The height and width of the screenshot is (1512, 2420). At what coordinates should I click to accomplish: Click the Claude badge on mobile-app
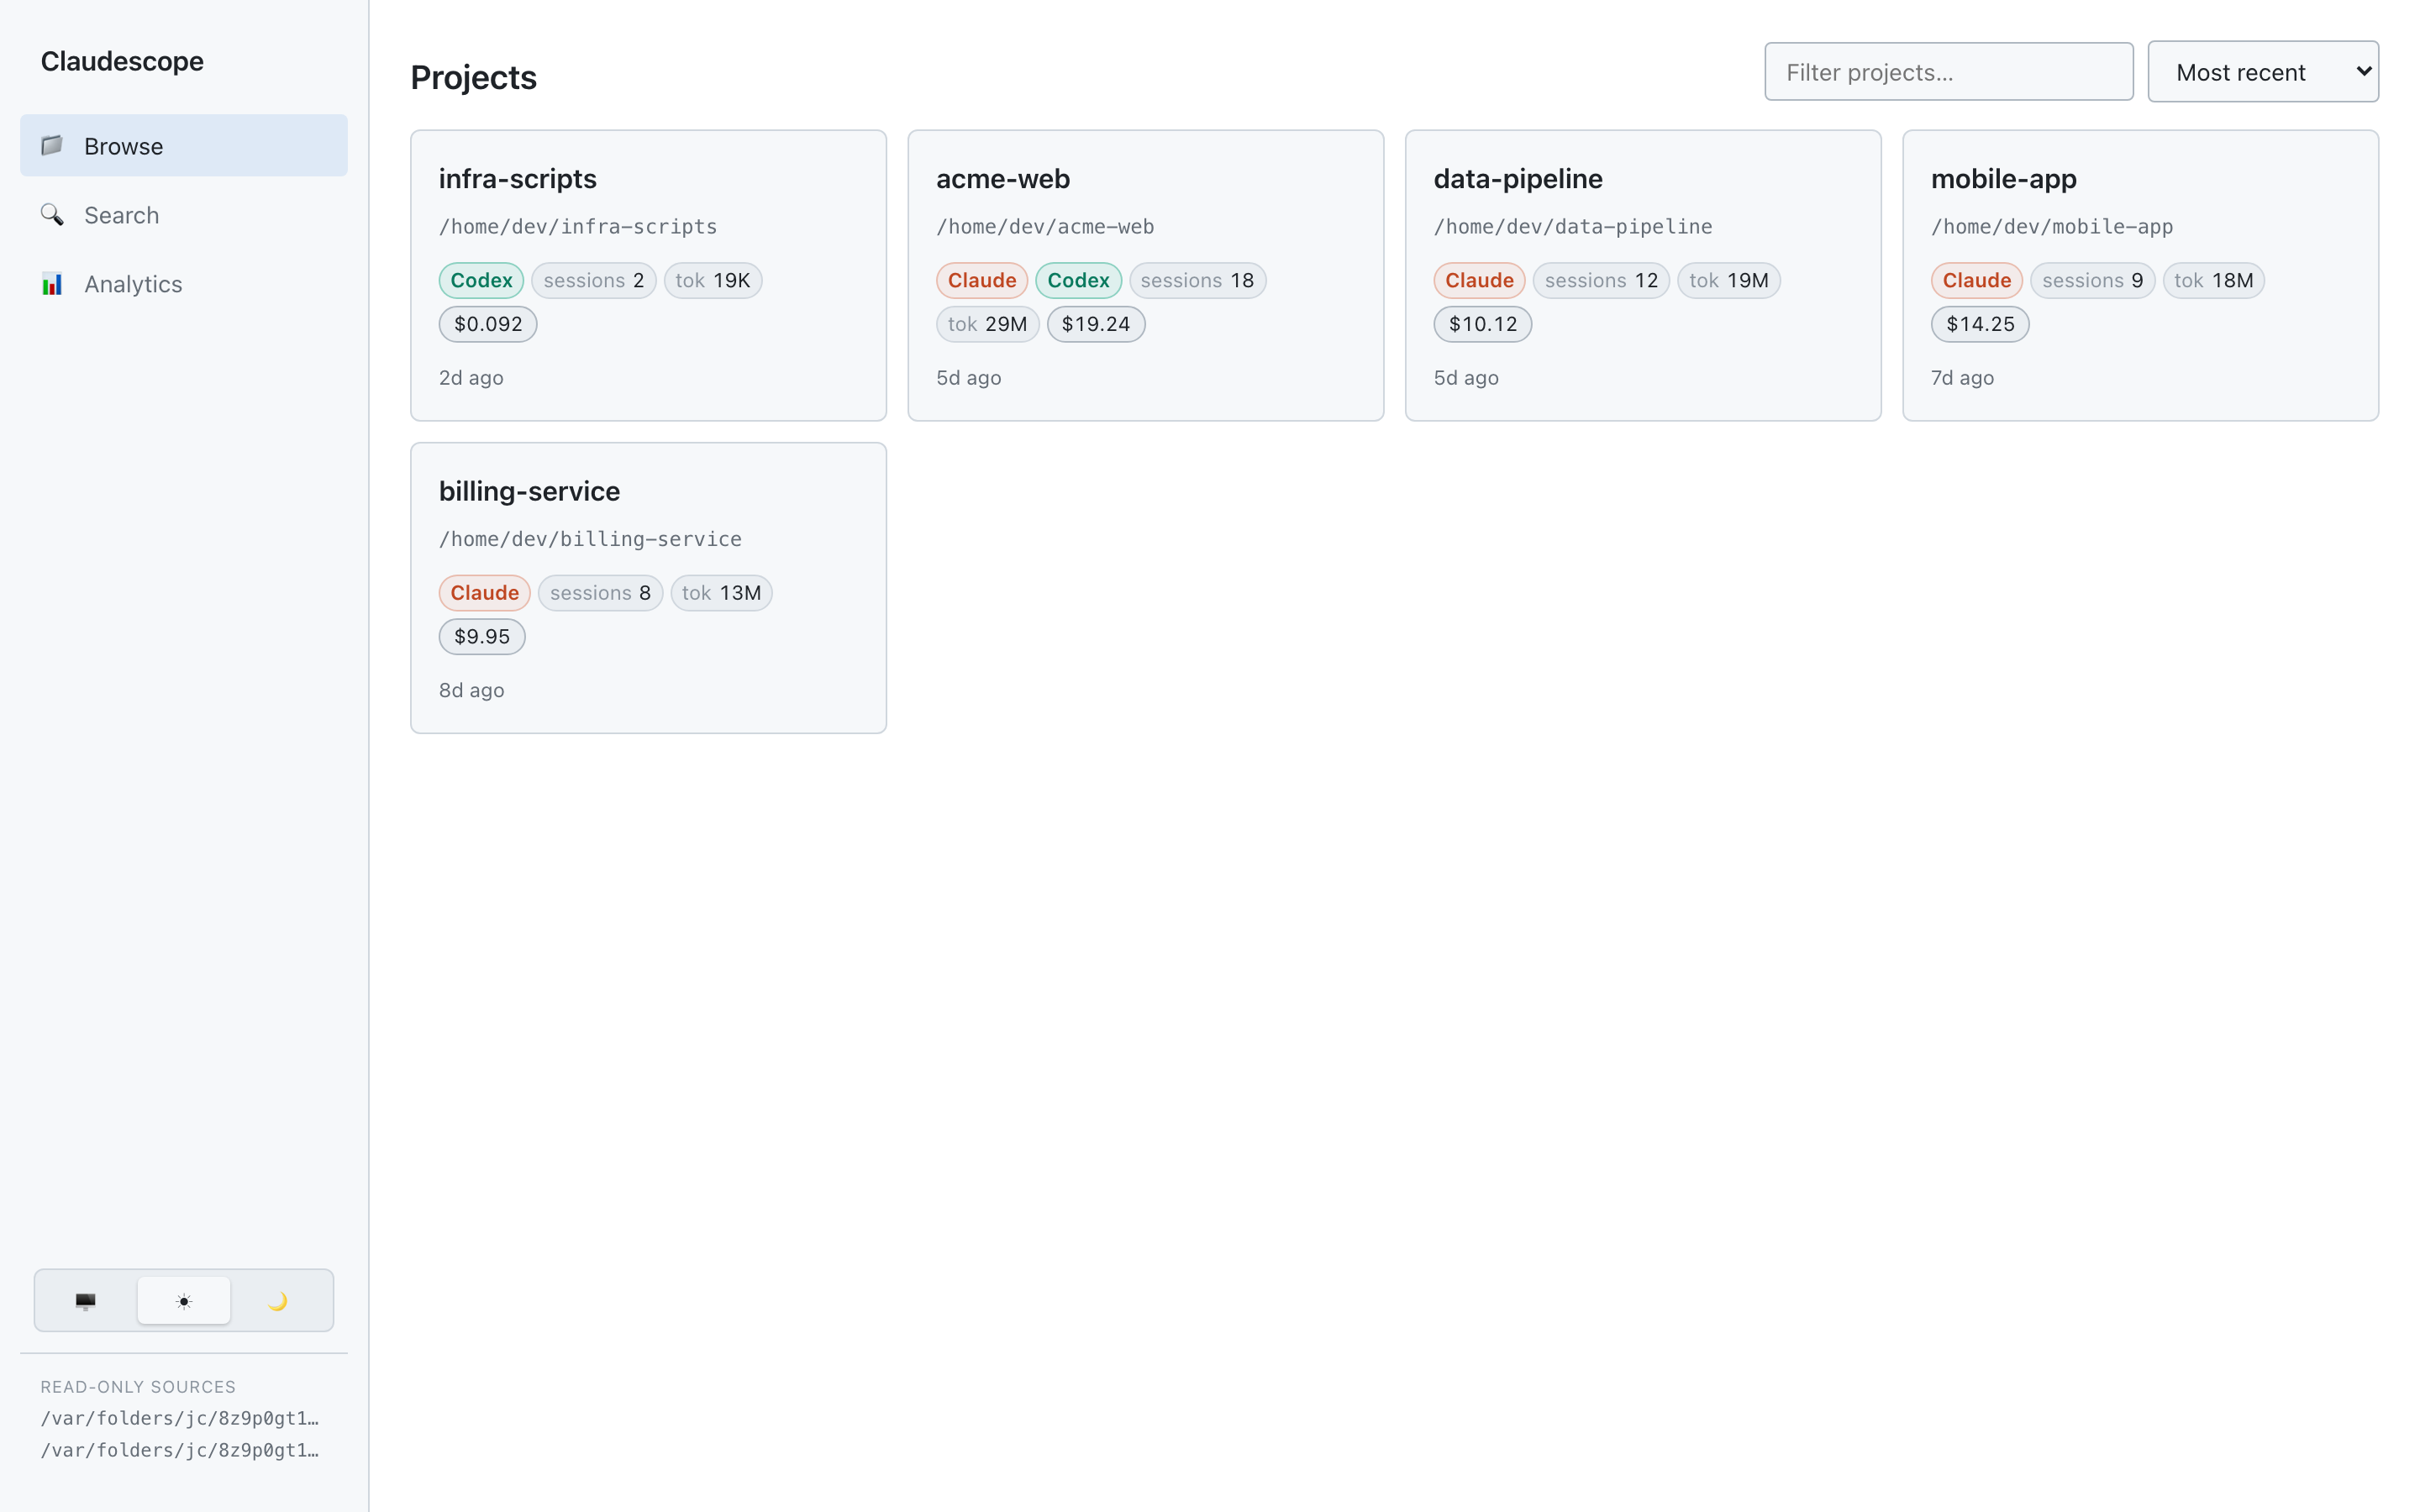pos(1976,281)
